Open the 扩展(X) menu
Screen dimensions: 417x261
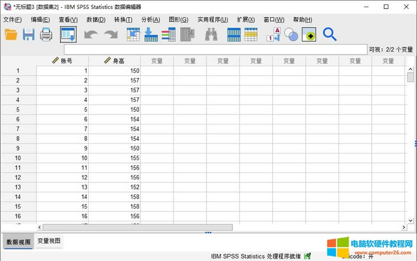[246, 20]
